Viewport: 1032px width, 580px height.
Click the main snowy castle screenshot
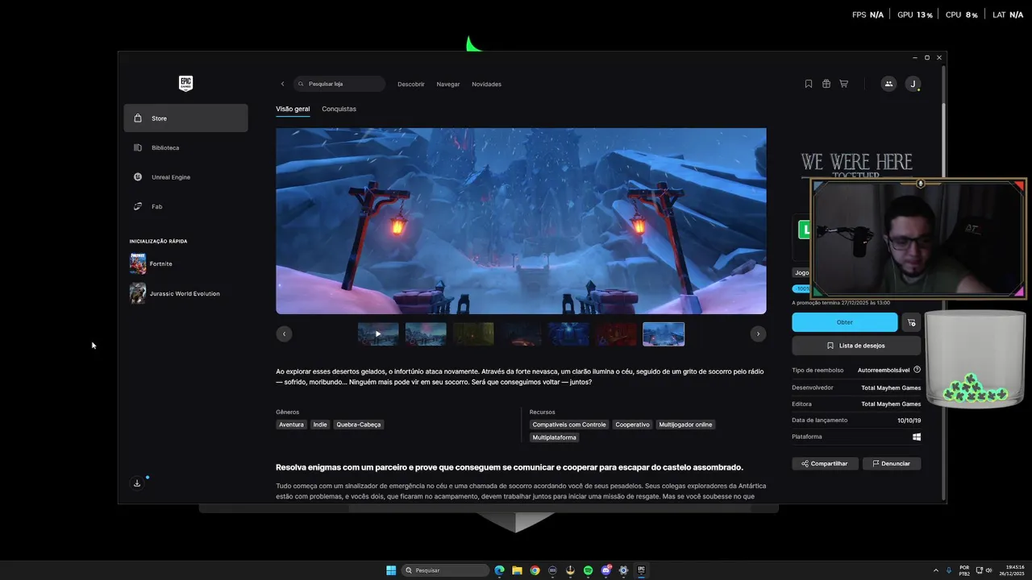pos(521,221)
